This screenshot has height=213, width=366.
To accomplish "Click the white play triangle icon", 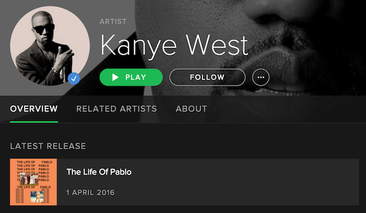I will coord(115,77).
